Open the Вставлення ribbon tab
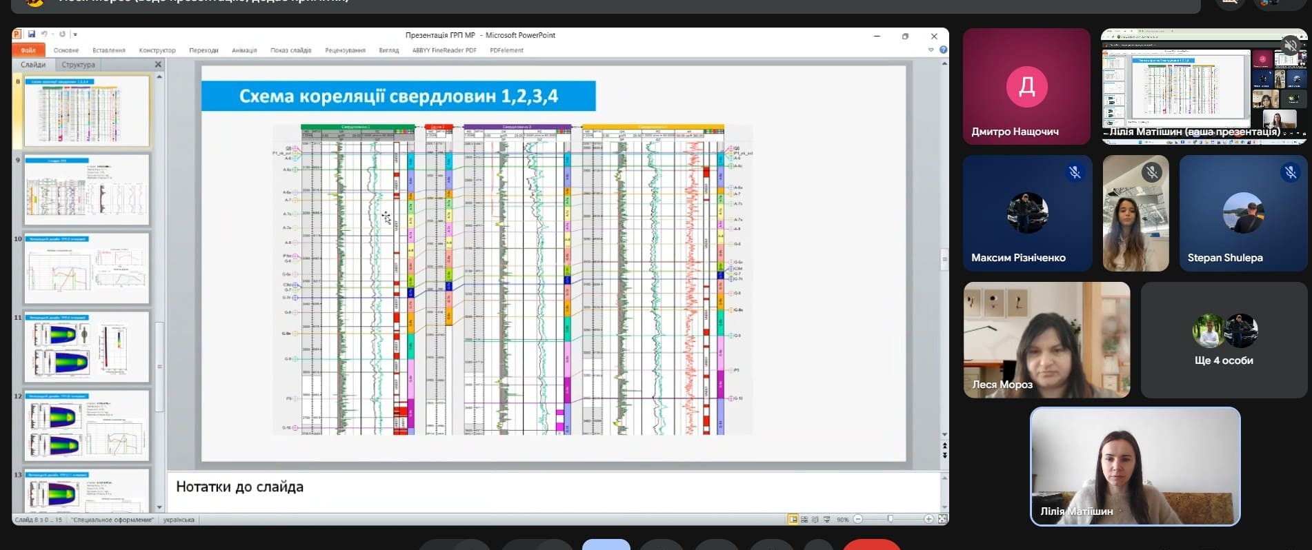Viewport: 1312px width, 550px height. pyautogui.click(x=109, y=50)
